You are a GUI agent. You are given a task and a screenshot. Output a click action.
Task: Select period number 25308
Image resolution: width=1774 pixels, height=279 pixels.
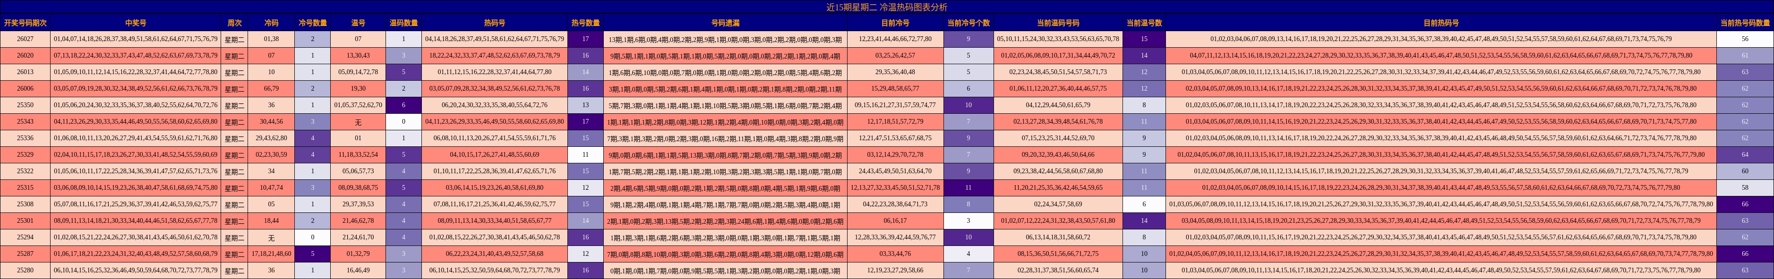26,204
